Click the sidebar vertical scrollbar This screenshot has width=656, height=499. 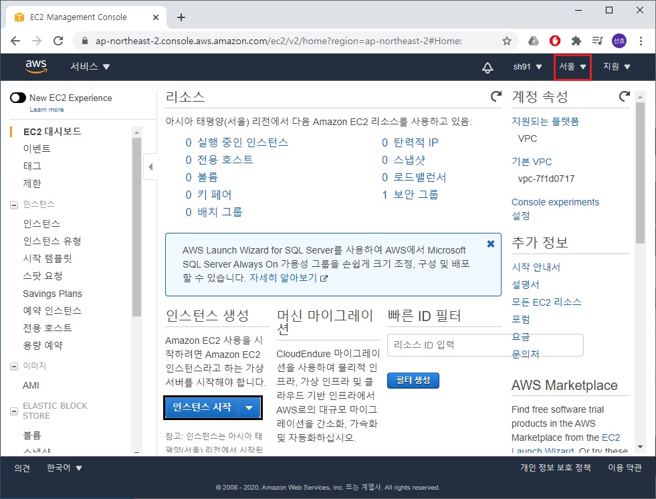136,227
